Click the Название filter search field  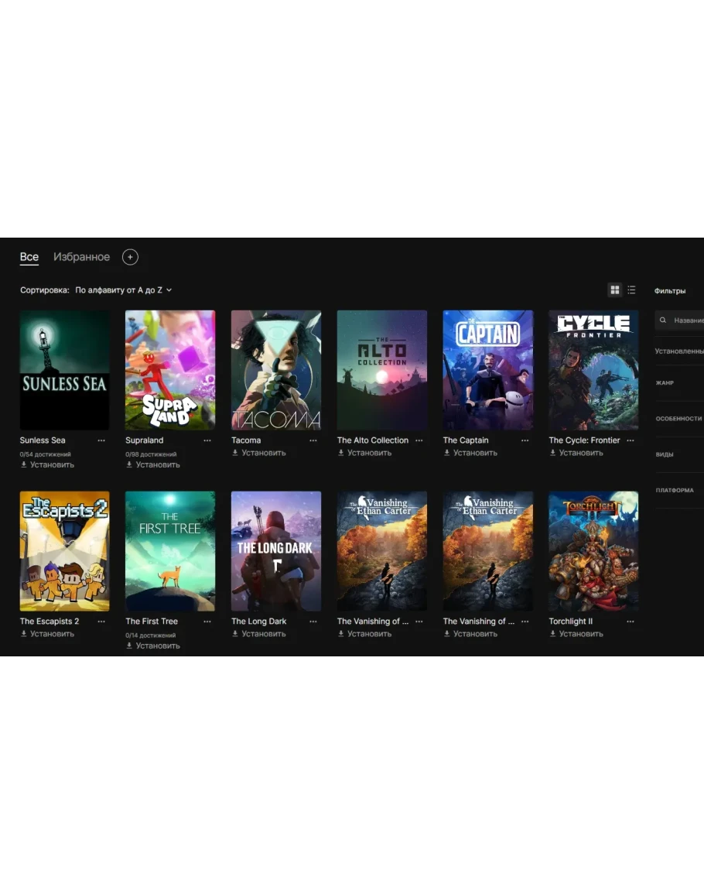point(687,320)
